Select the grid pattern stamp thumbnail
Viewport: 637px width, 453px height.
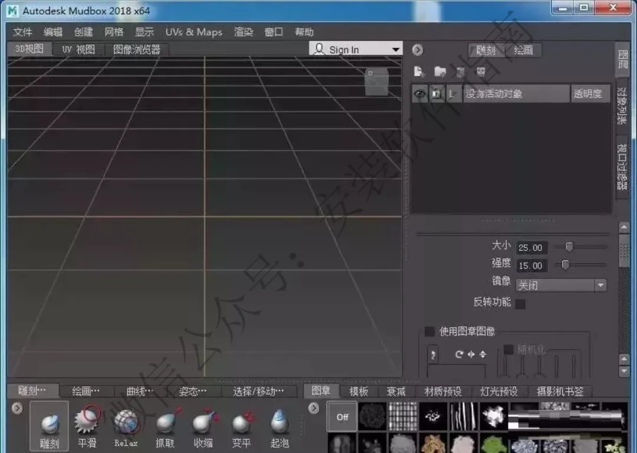coord(403,416)
